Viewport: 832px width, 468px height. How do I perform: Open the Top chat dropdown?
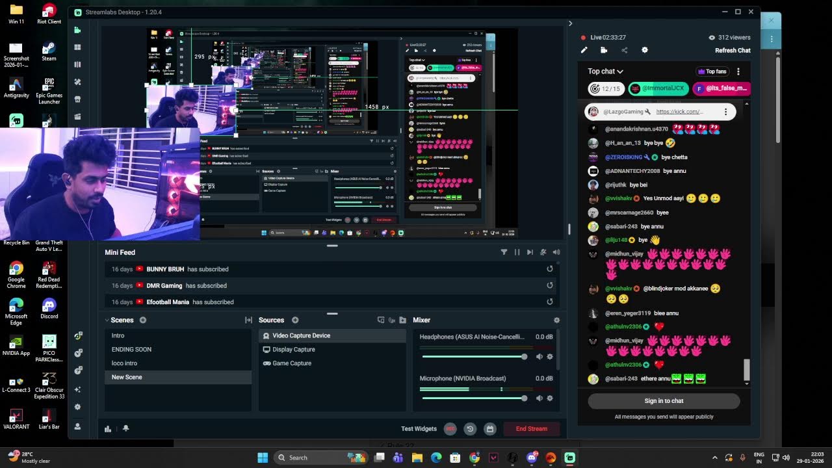coord(606,71)
